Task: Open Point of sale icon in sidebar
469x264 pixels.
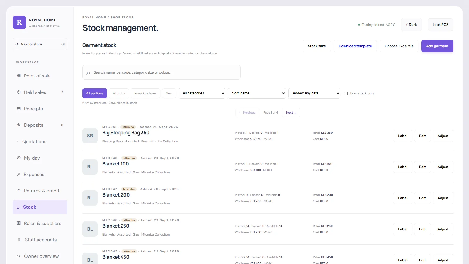Action: [x=19, y=76]
